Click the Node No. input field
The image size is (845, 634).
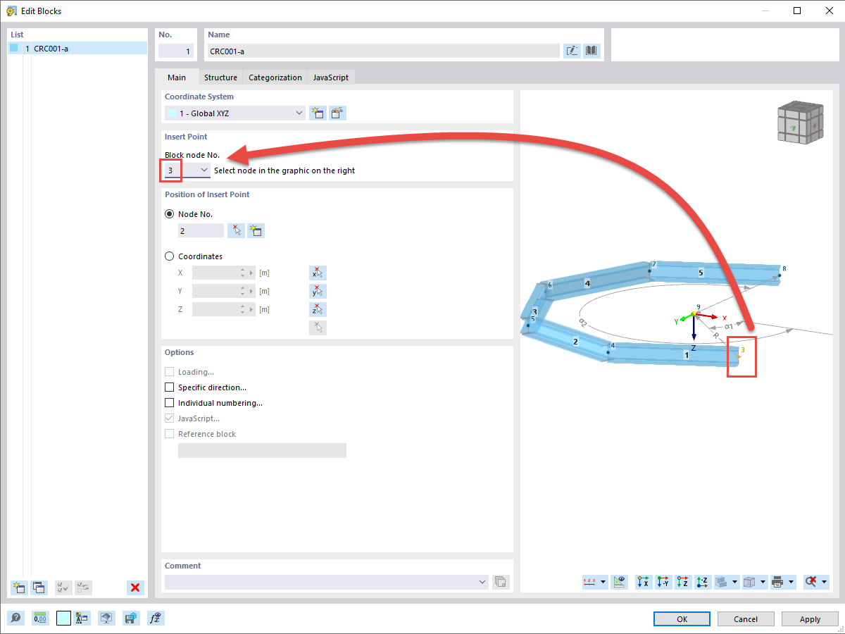[x=201, y=230]
